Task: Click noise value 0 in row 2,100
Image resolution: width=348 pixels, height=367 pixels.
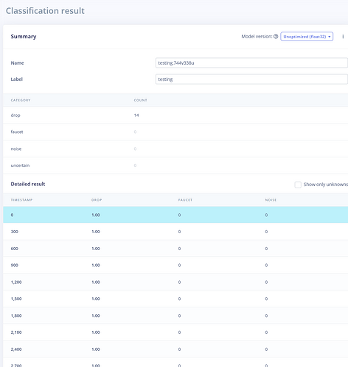Action: point(266,332)
